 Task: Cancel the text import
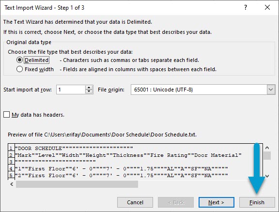135,202
